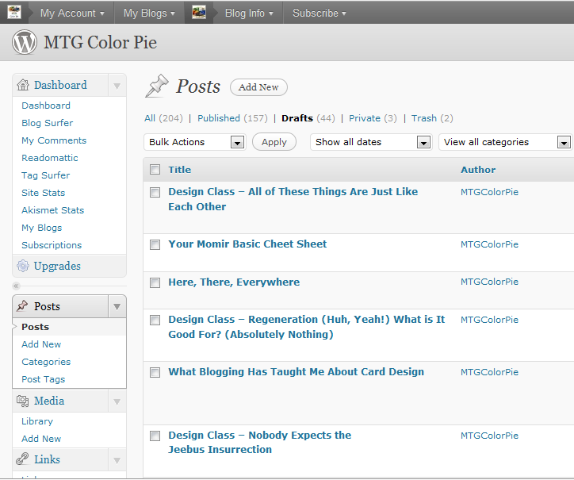574x480 pixels.
Task: Click the Links chain icon in sidebar
Action: (x=22, y=459)
